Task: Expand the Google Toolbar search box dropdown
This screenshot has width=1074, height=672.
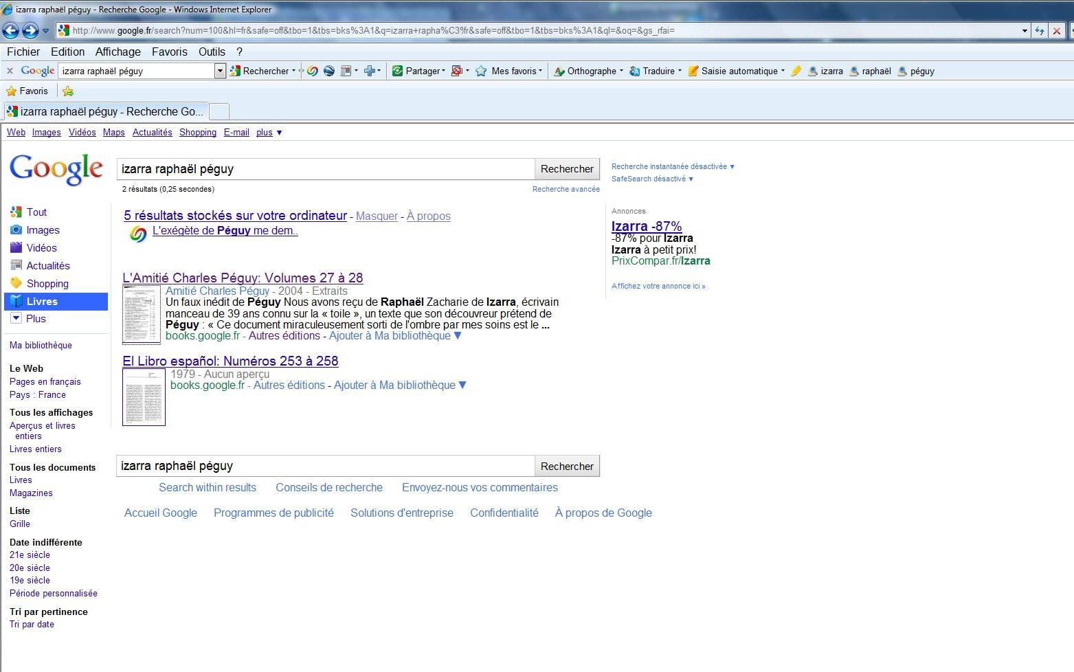Action: [x=220, y=71]
